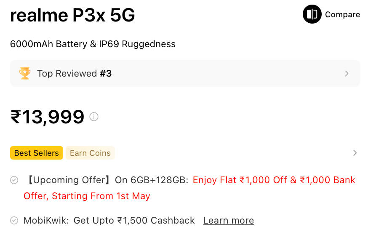Screen dimensions: 384x240
Task: Click the 'Top Reviewed' label text
Action: tap(67, 74)
